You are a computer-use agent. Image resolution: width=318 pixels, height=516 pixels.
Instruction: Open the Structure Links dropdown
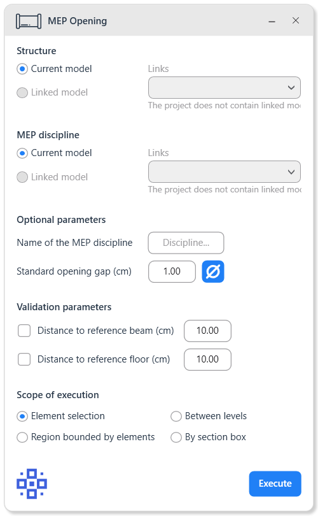pyautogui.click(x=225, y=87)
